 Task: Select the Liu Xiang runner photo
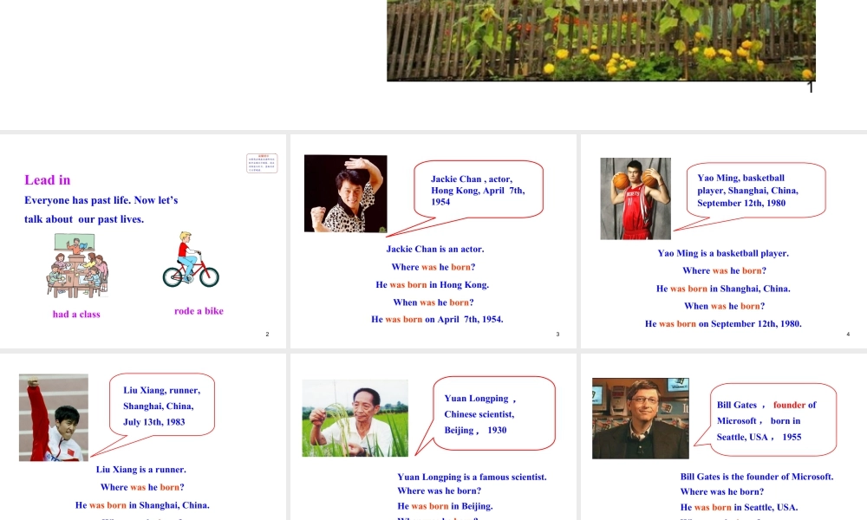tap(54, 417)
